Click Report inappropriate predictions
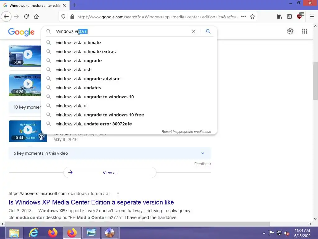The height and width of the screenshot is (239, 318). click(186, 132)
